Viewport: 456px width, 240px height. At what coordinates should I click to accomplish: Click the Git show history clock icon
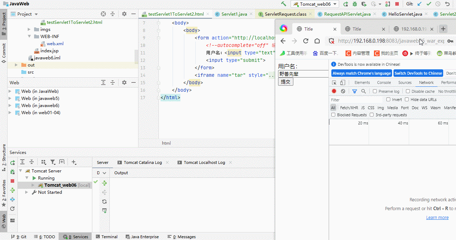(x=438, y=4)
